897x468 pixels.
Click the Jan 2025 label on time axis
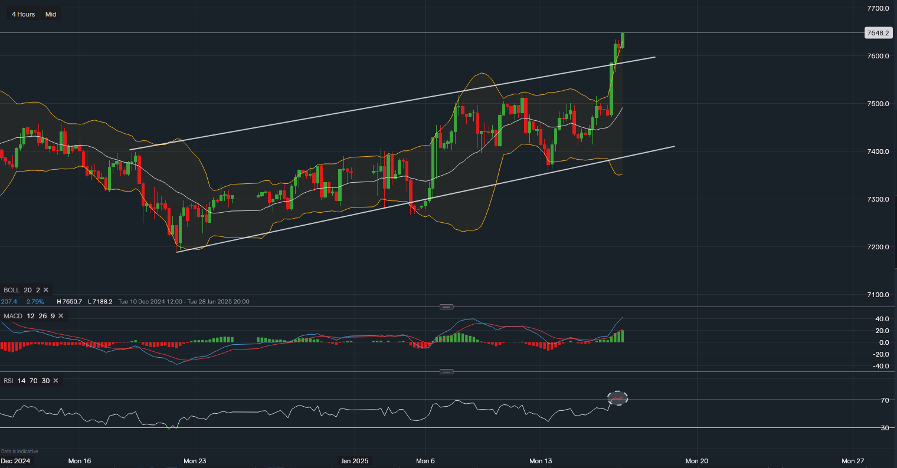pos(354,461)
